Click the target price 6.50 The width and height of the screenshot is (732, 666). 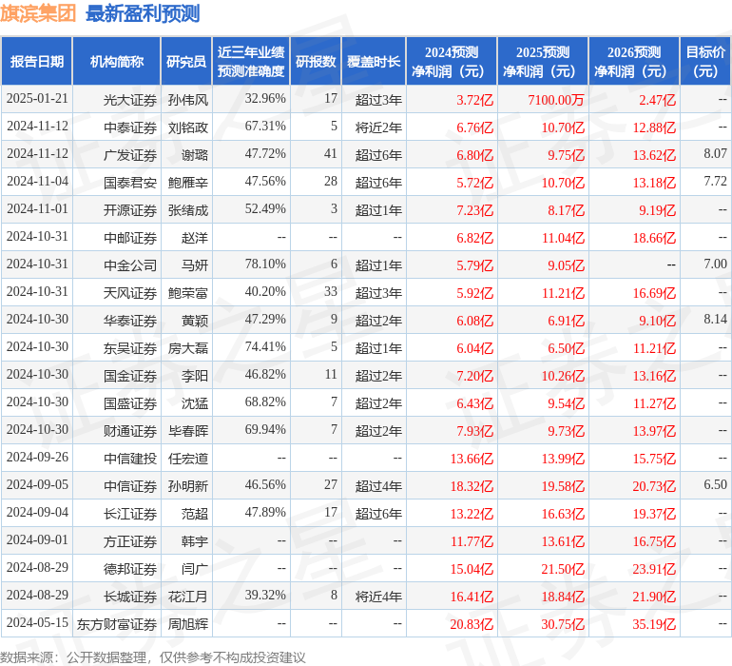(715, 483)
